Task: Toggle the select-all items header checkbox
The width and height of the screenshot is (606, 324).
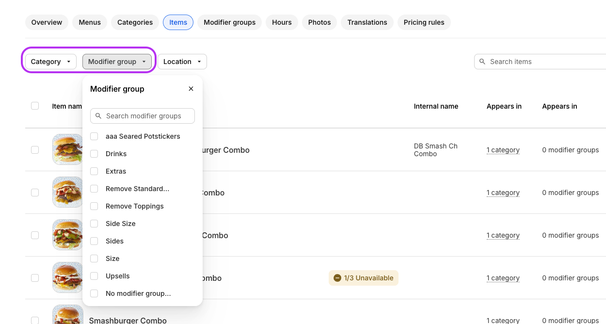Action: pyautogui.click(x=35, y=106)
